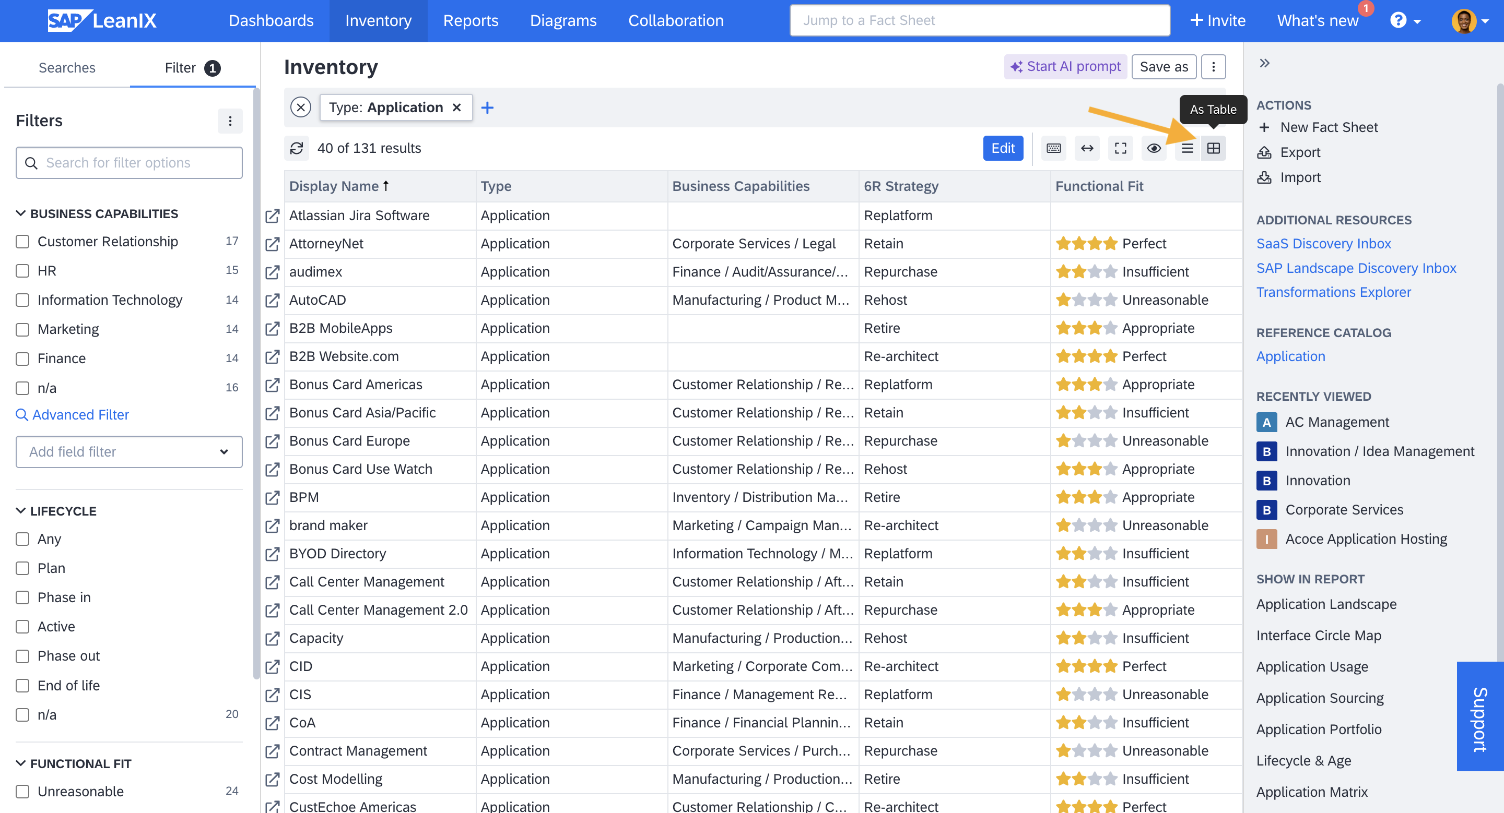Click the Export button in Actions
Image resolution: width=1504 pixels, height=813 pixels.
point(1300,152)
